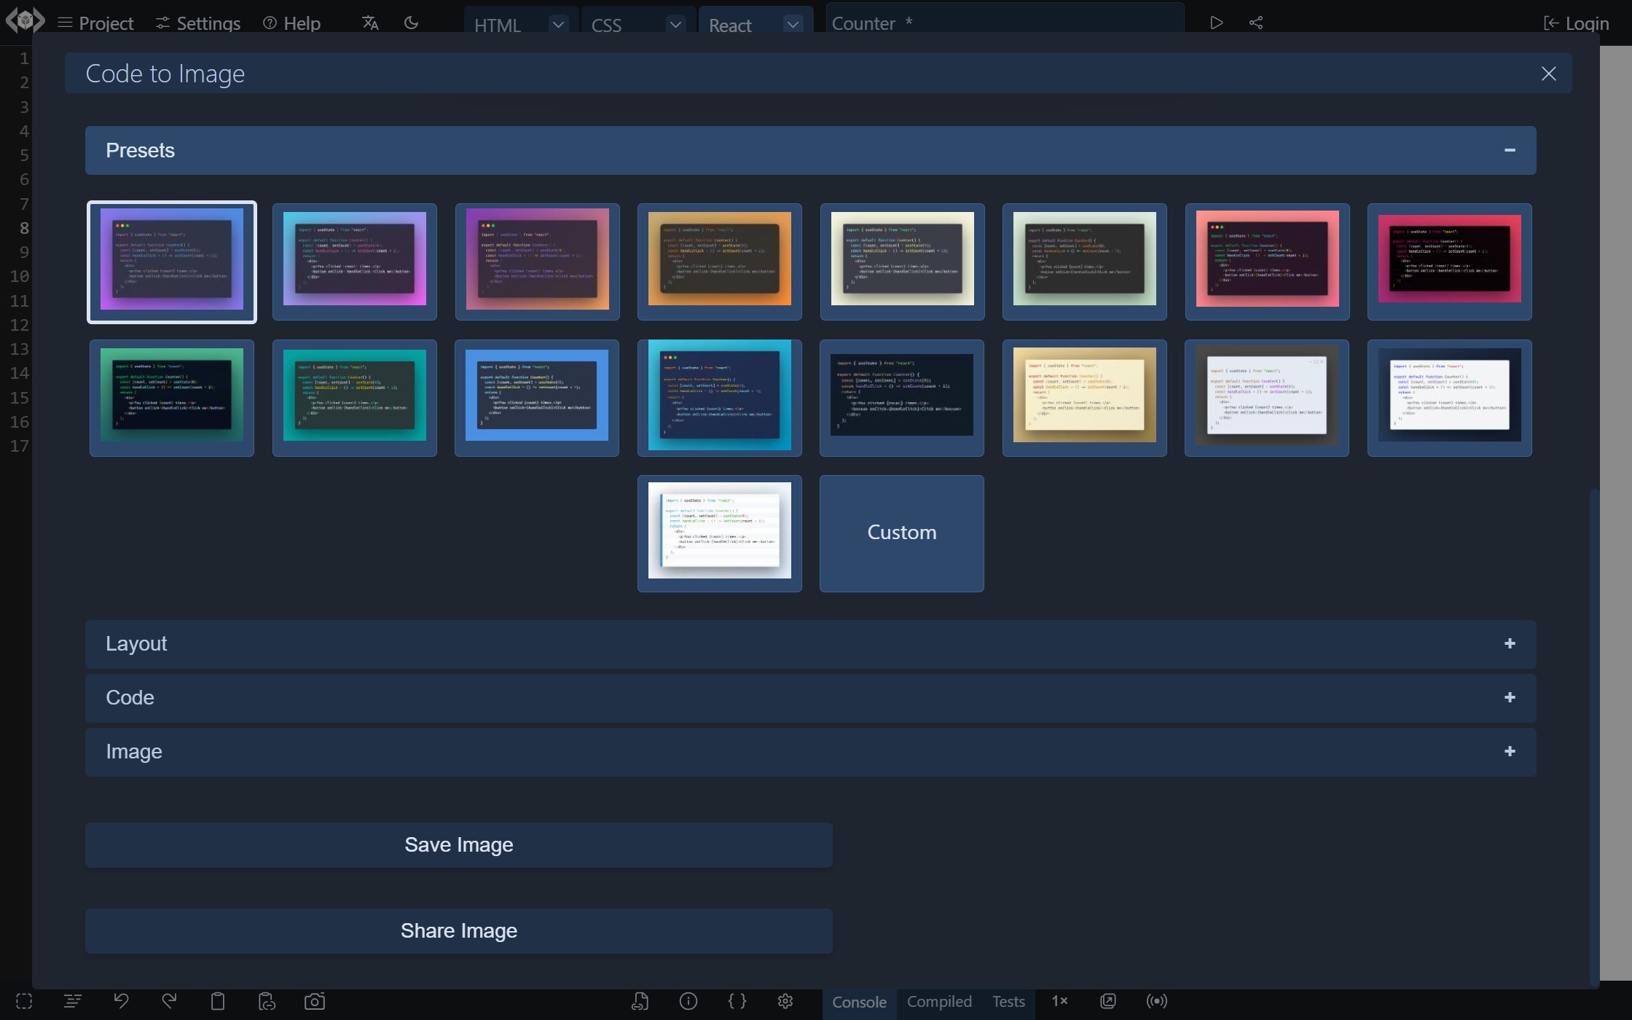
Task: Select the orange gradient preset thumbnail
Action: [x=719, y=261]
